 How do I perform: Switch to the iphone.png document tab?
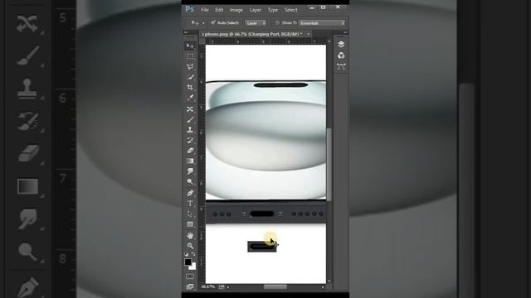click(252, 34)
